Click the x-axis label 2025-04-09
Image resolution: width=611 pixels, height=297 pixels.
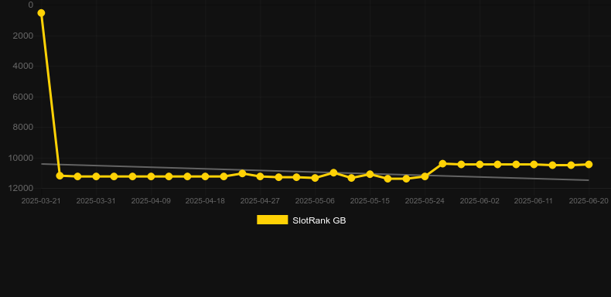151,201
